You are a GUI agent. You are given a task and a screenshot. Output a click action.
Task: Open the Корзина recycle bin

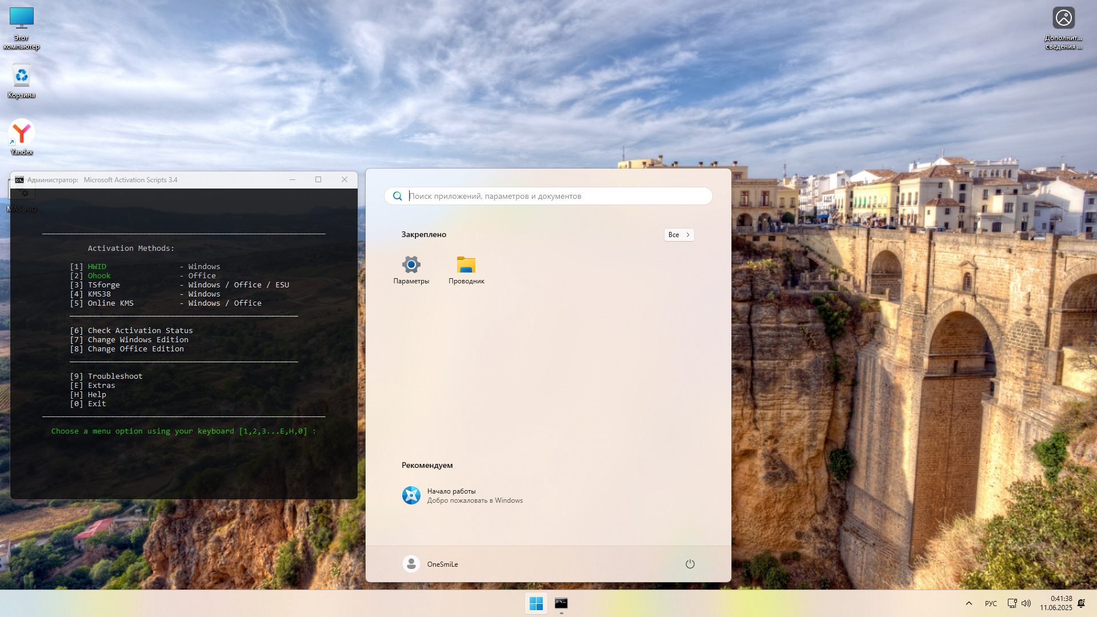(21, 75)
